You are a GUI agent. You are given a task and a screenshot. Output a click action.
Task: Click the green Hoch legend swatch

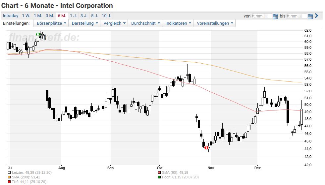(159, 177)
